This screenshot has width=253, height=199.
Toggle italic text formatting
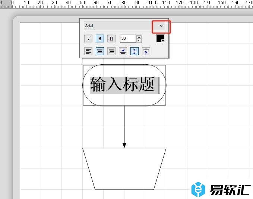click(x=88, y=39)
